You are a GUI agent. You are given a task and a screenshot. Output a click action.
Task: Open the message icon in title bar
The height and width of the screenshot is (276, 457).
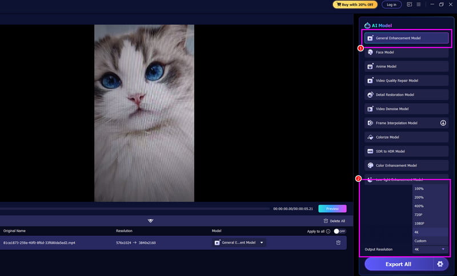pos(410,5)
